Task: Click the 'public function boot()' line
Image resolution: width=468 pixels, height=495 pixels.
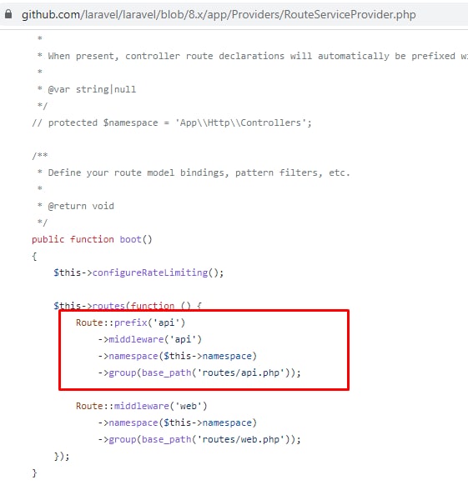Action: pyautogui.click(x=92, y=239)
